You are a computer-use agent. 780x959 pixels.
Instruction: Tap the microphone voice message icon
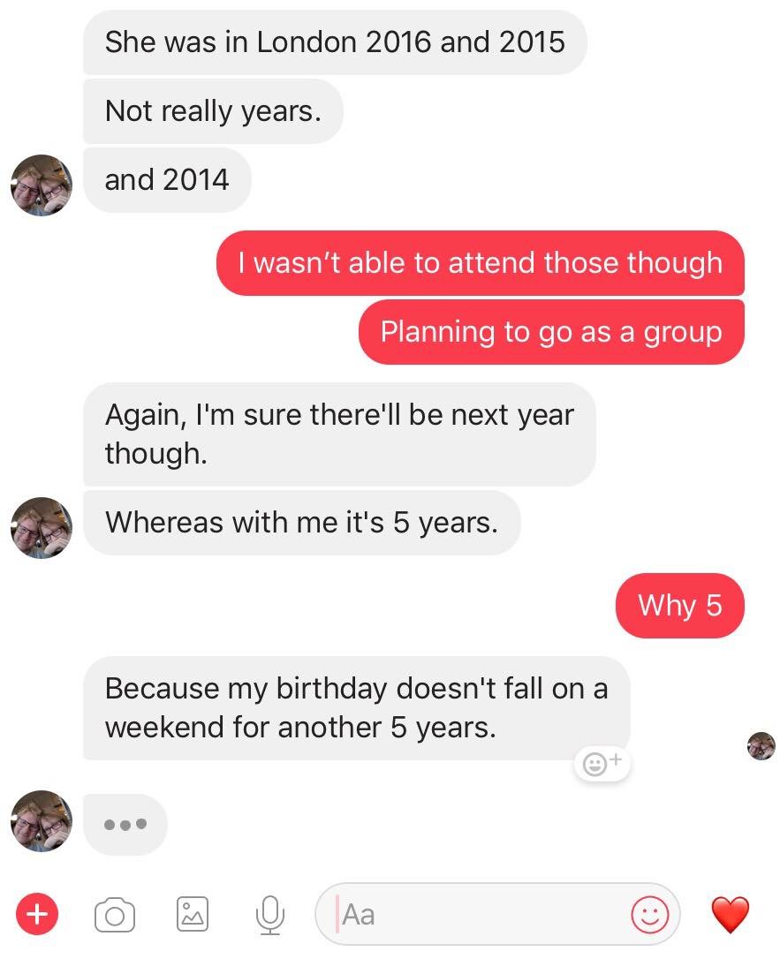click(269, 915)
